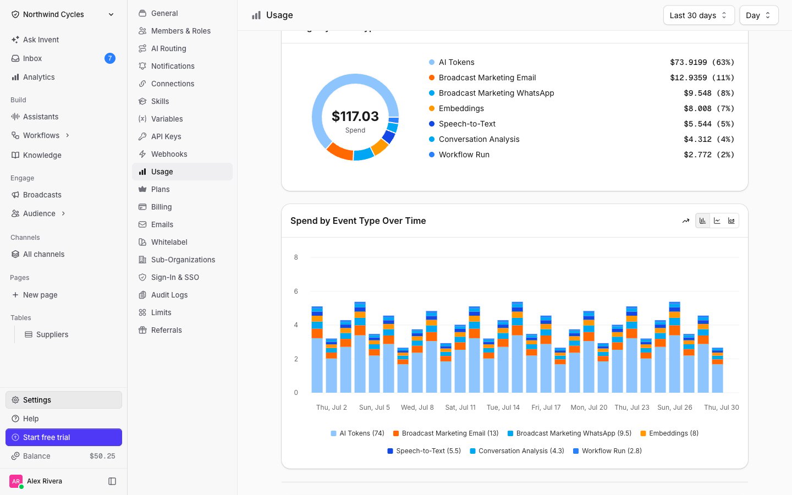Add a New page with plus icon
The image size is (792, 495).
(x=15, y=295)
